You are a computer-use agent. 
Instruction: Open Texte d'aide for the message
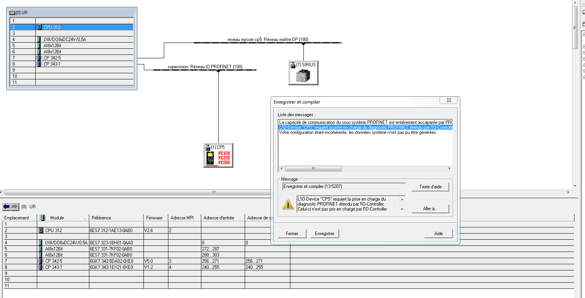tap(430, 187)
